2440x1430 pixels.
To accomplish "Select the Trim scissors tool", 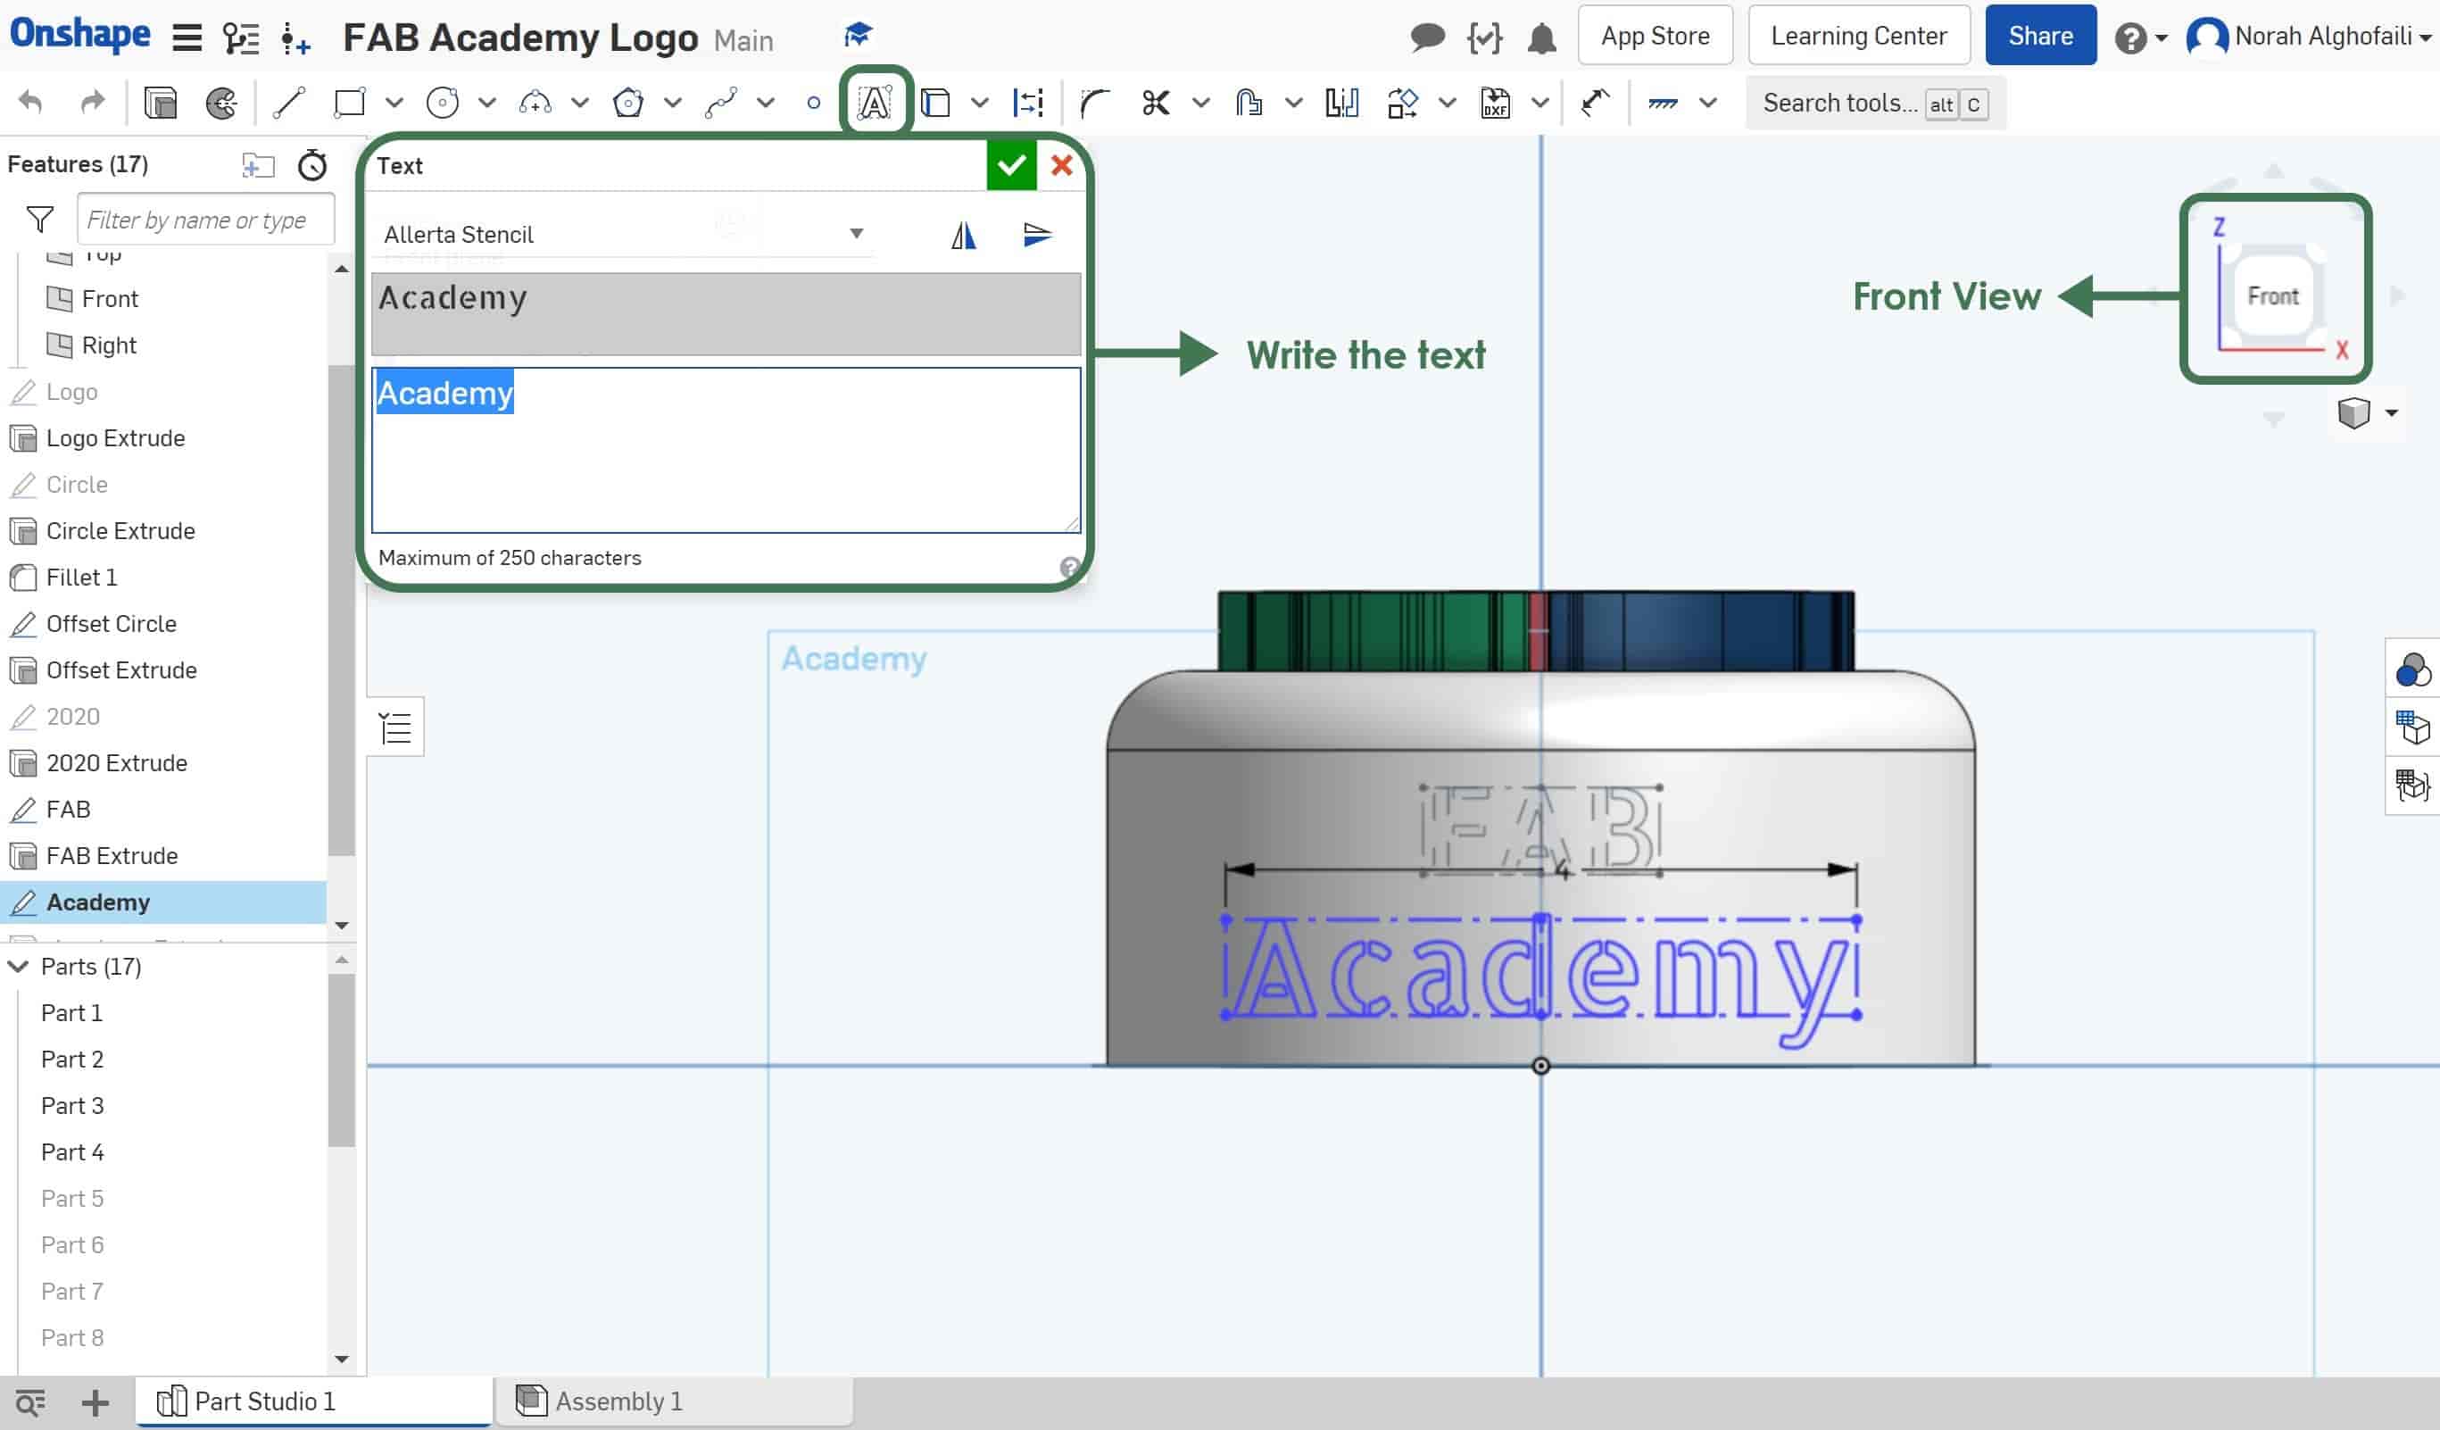I will coord(1155,103).
